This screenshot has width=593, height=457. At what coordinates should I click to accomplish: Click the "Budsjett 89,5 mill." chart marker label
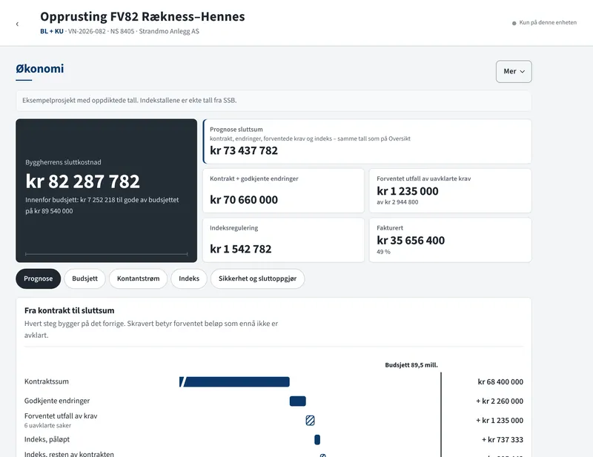pyautogui.click(x=411, y=365)
